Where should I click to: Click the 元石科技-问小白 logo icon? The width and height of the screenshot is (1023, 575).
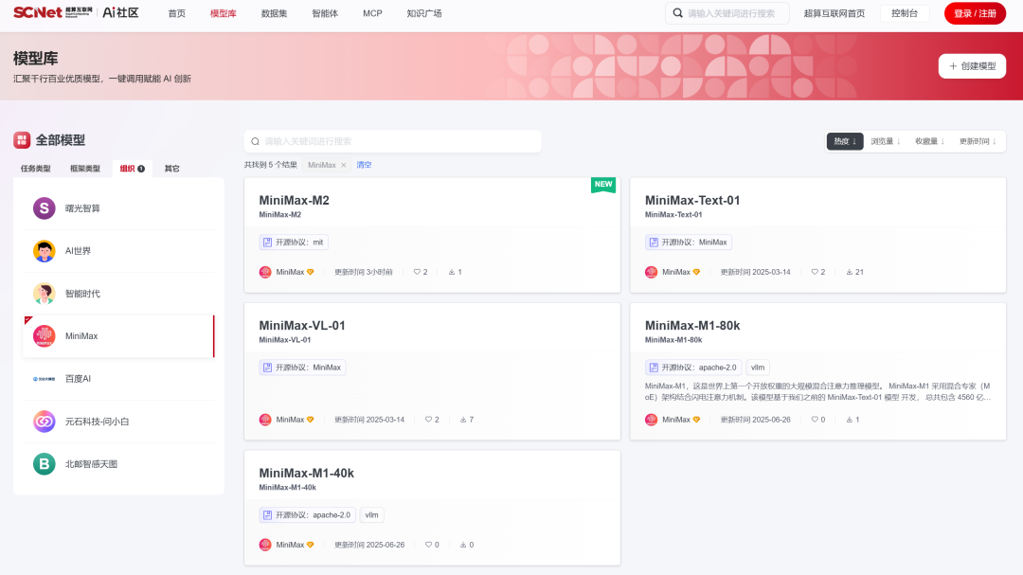coord(45,421)
